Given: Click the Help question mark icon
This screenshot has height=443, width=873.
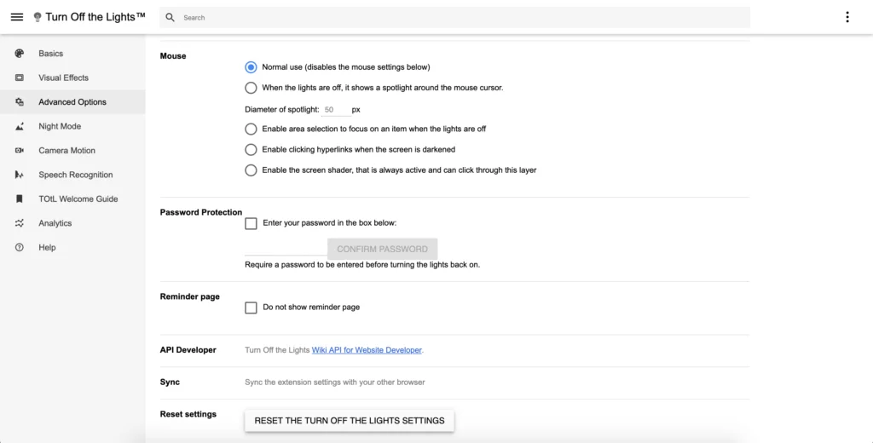Looking at the screenshot, I should tap(20, 248).
